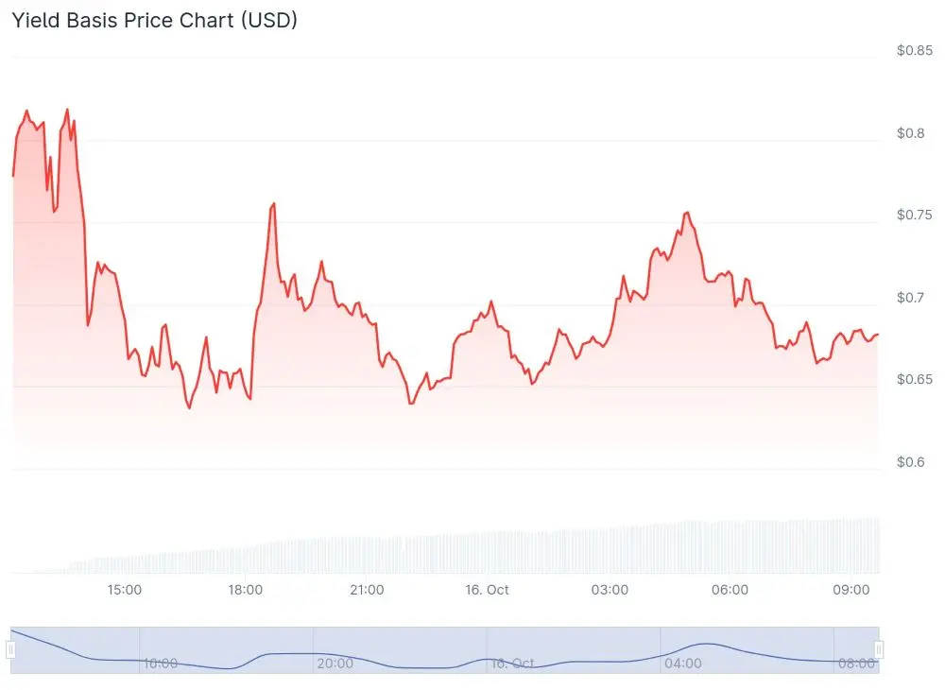Click the 03:00 time axis label
The height and width of the screenshot is (690, 945).
pos(610,590)
